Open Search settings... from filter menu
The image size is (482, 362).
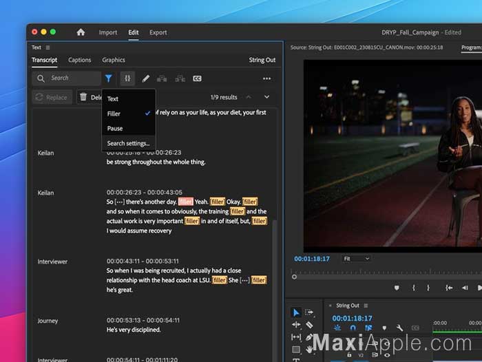(x=128, y=144)
